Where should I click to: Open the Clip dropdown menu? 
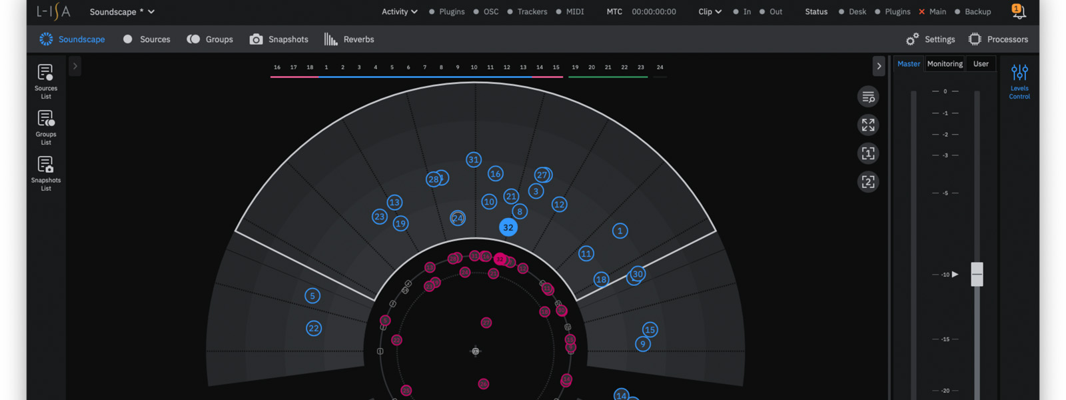click(x=710, y=12)
